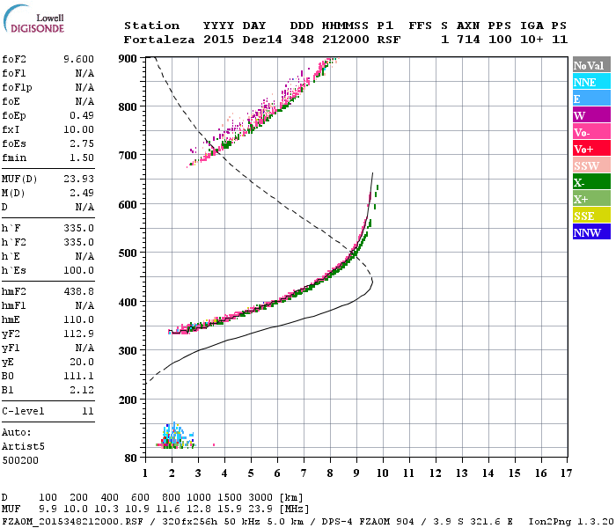Click the hmE value 110.0
The width and height of the screenshot is (616, 528).
(x=78, y=319)
